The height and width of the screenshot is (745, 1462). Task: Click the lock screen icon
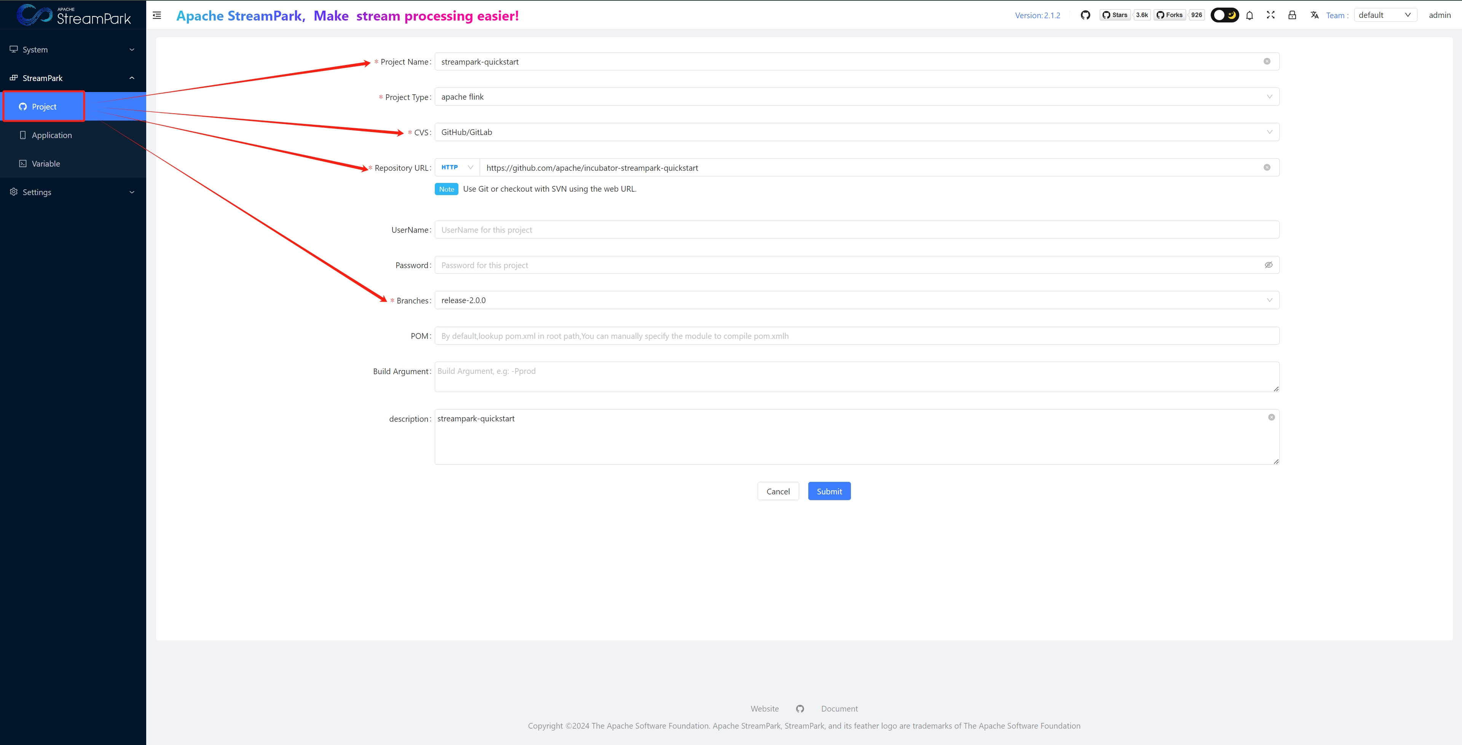pos(1292,15)
